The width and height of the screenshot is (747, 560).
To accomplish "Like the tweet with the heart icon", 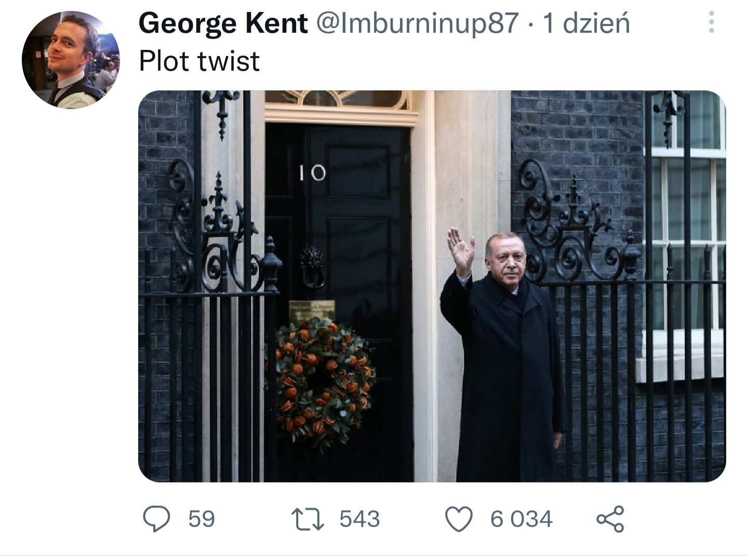I will 459,519.
